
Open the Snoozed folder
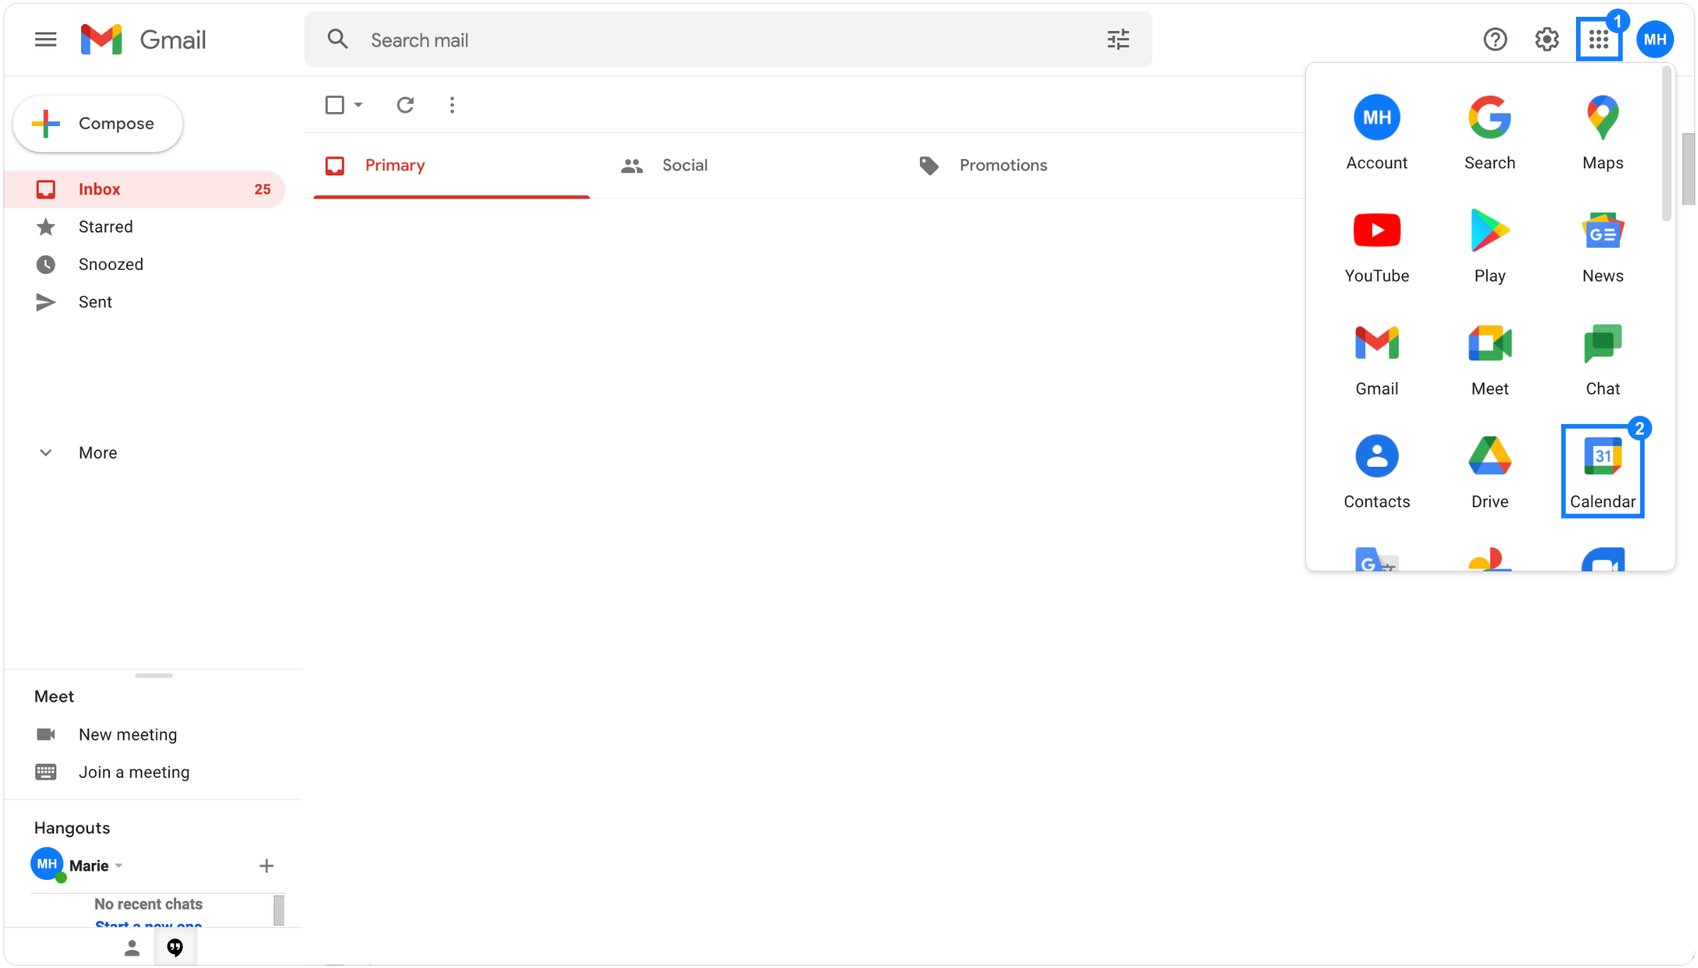(144, 264)
